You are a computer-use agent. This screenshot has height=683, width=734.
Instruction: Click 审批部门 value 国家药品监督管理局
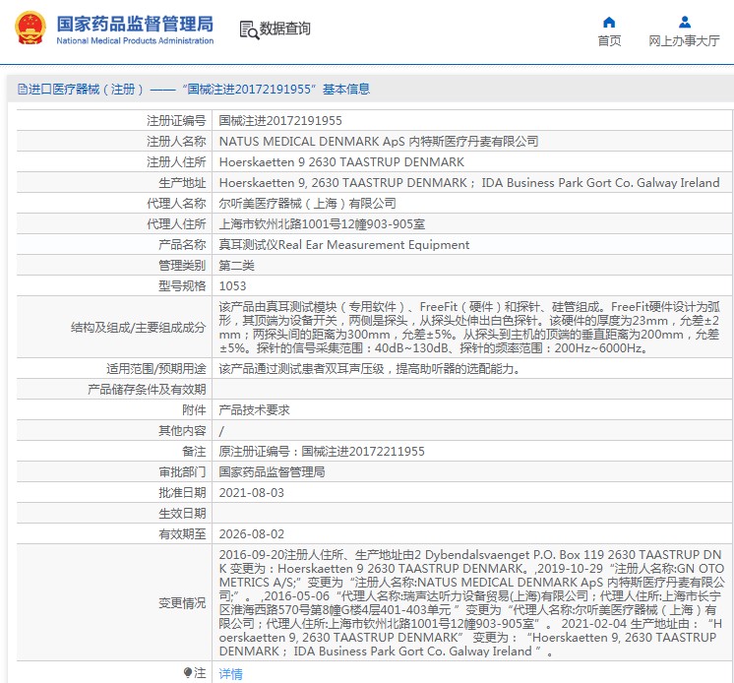[x=272, y=471]
